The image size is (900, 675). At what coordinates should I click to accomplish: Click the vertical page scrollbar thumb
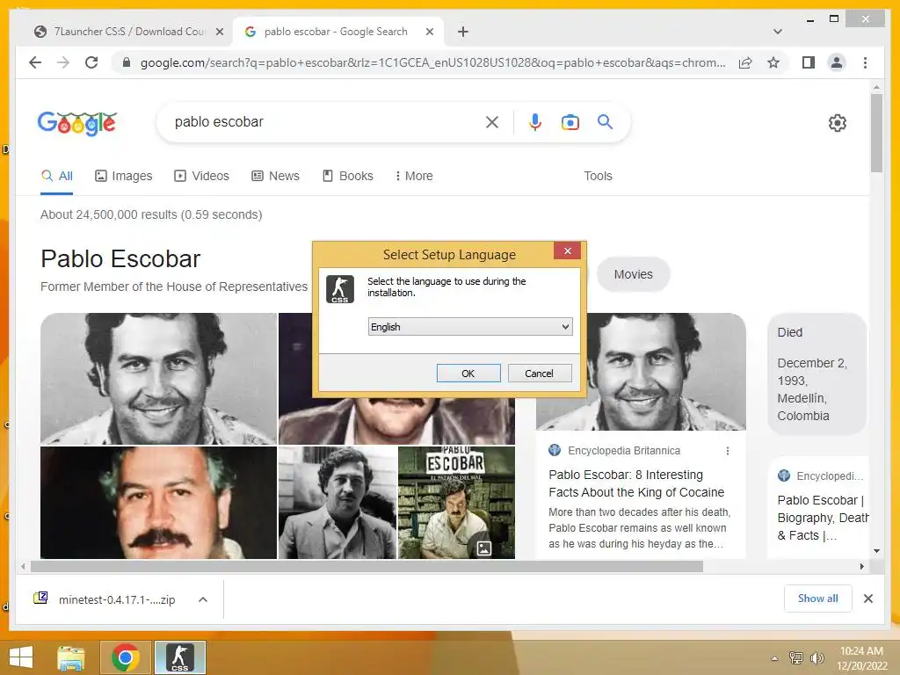coord(876,134)
